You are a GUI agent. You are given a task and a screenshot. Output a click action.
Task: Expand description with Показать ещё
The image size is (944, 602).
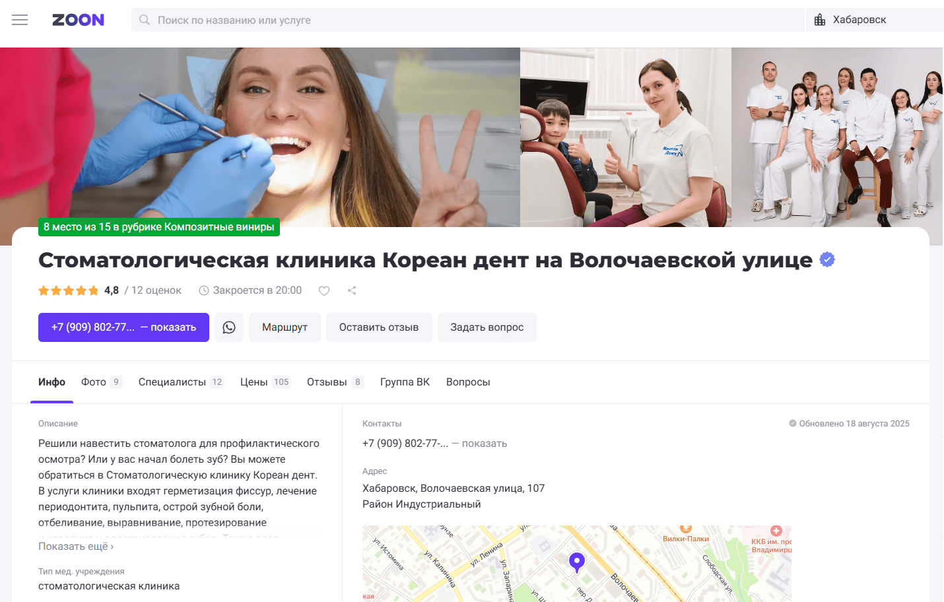[x=76, y=547]
